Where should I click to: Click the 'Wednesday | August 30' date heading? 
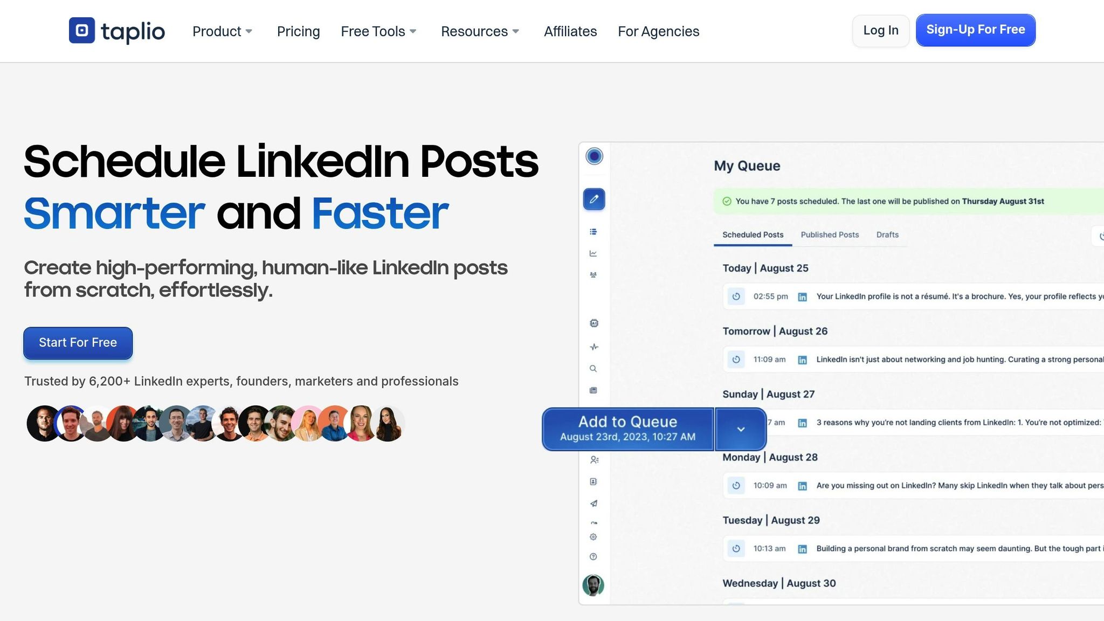(x=779, y=584)
